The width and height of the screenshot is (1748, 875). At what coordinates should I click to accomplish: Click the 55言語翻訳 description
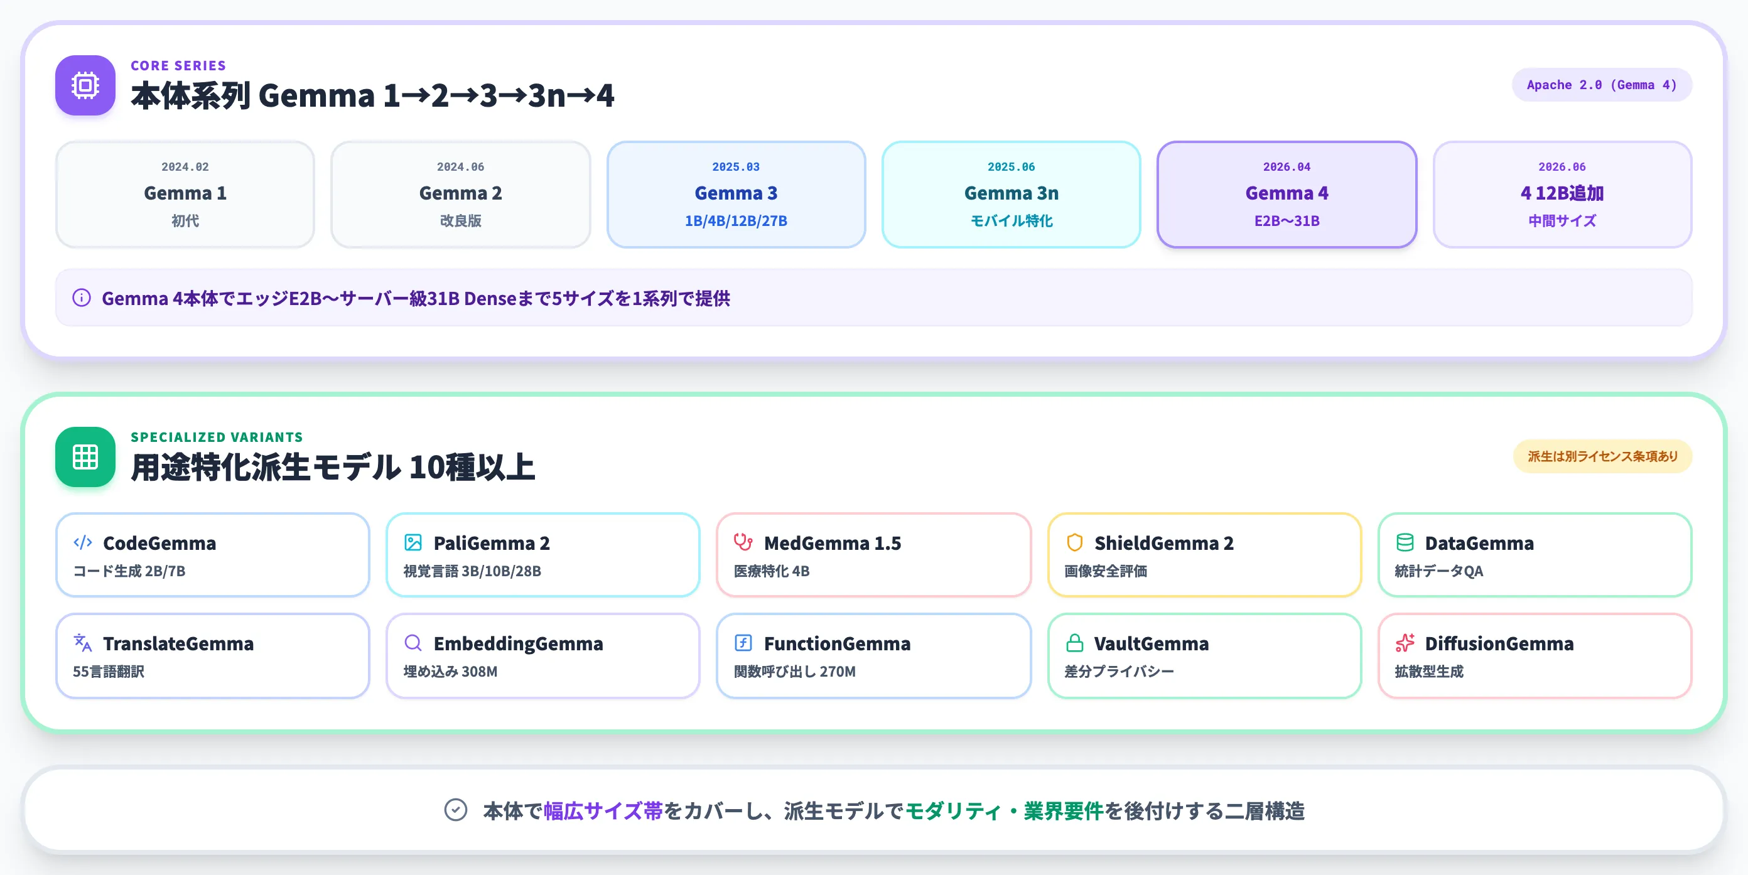coord(109,672)
